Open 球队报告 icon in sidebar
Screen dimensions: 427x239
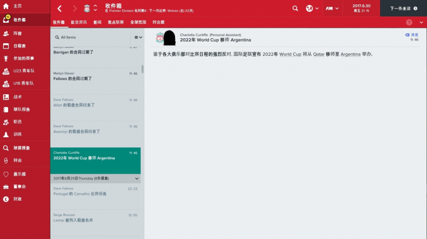pos(6,110)
